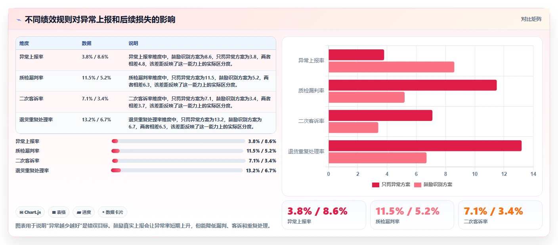Click the 退货重复处理率 progress bar
This screenshot has width=558, height=245.
(x=177, y=170)
